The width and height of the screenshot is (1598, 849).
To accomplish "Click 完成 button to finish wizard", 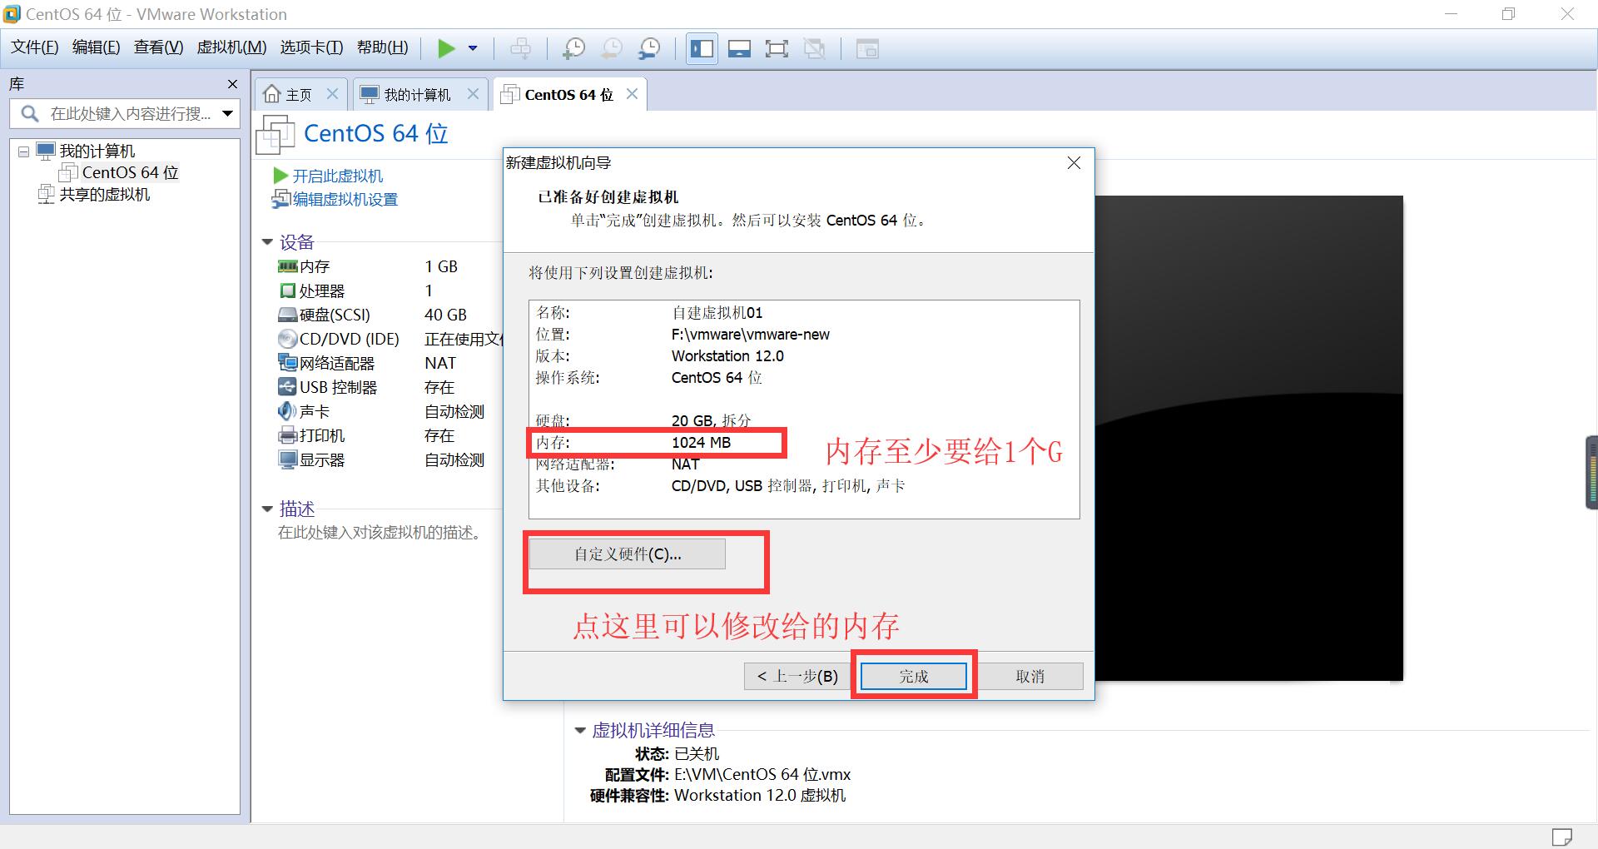I will 914,677.
